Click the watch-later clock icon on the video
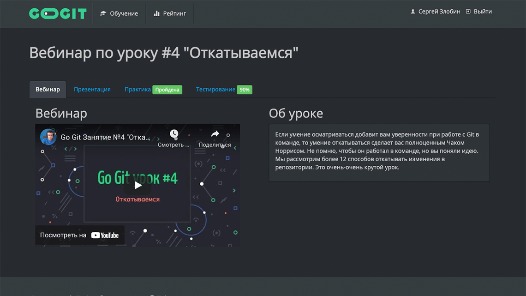Image resolution: width=526 pixels, height=296 pixels. (x=174, y=133)
